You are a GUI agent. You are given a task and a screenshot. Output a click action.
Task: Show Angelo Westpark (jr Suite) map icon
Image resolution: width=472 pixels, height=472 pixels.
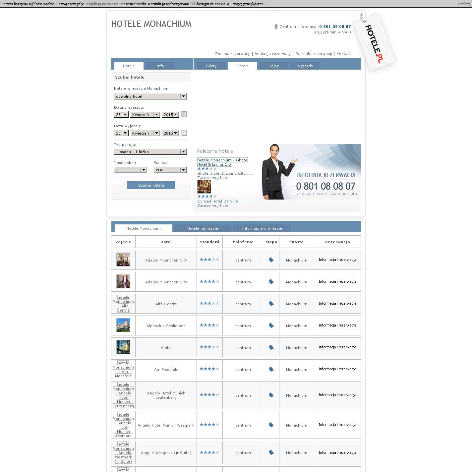coord(271,452)
